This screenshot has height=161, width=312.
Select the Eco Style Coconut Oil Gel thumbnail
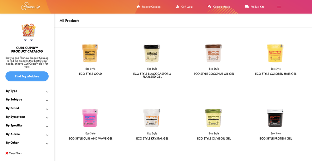[x=214, y=53]
